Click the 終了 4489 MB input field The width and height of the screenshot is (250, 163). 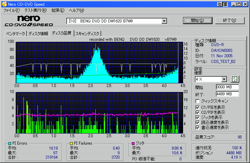click(x=227, y=94)
